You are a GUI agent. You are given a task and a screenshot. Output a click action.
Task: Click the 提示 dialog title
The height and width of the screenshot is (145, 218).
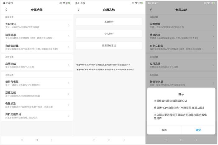tap(181, 94)
